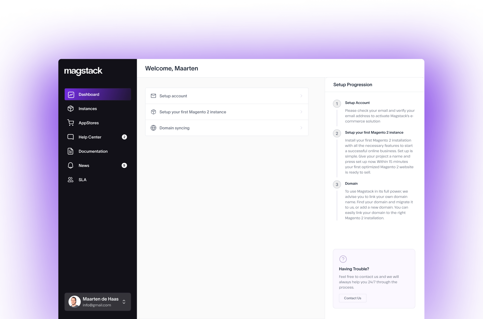
Task: Click the SLA users icon
Action: 70,180
